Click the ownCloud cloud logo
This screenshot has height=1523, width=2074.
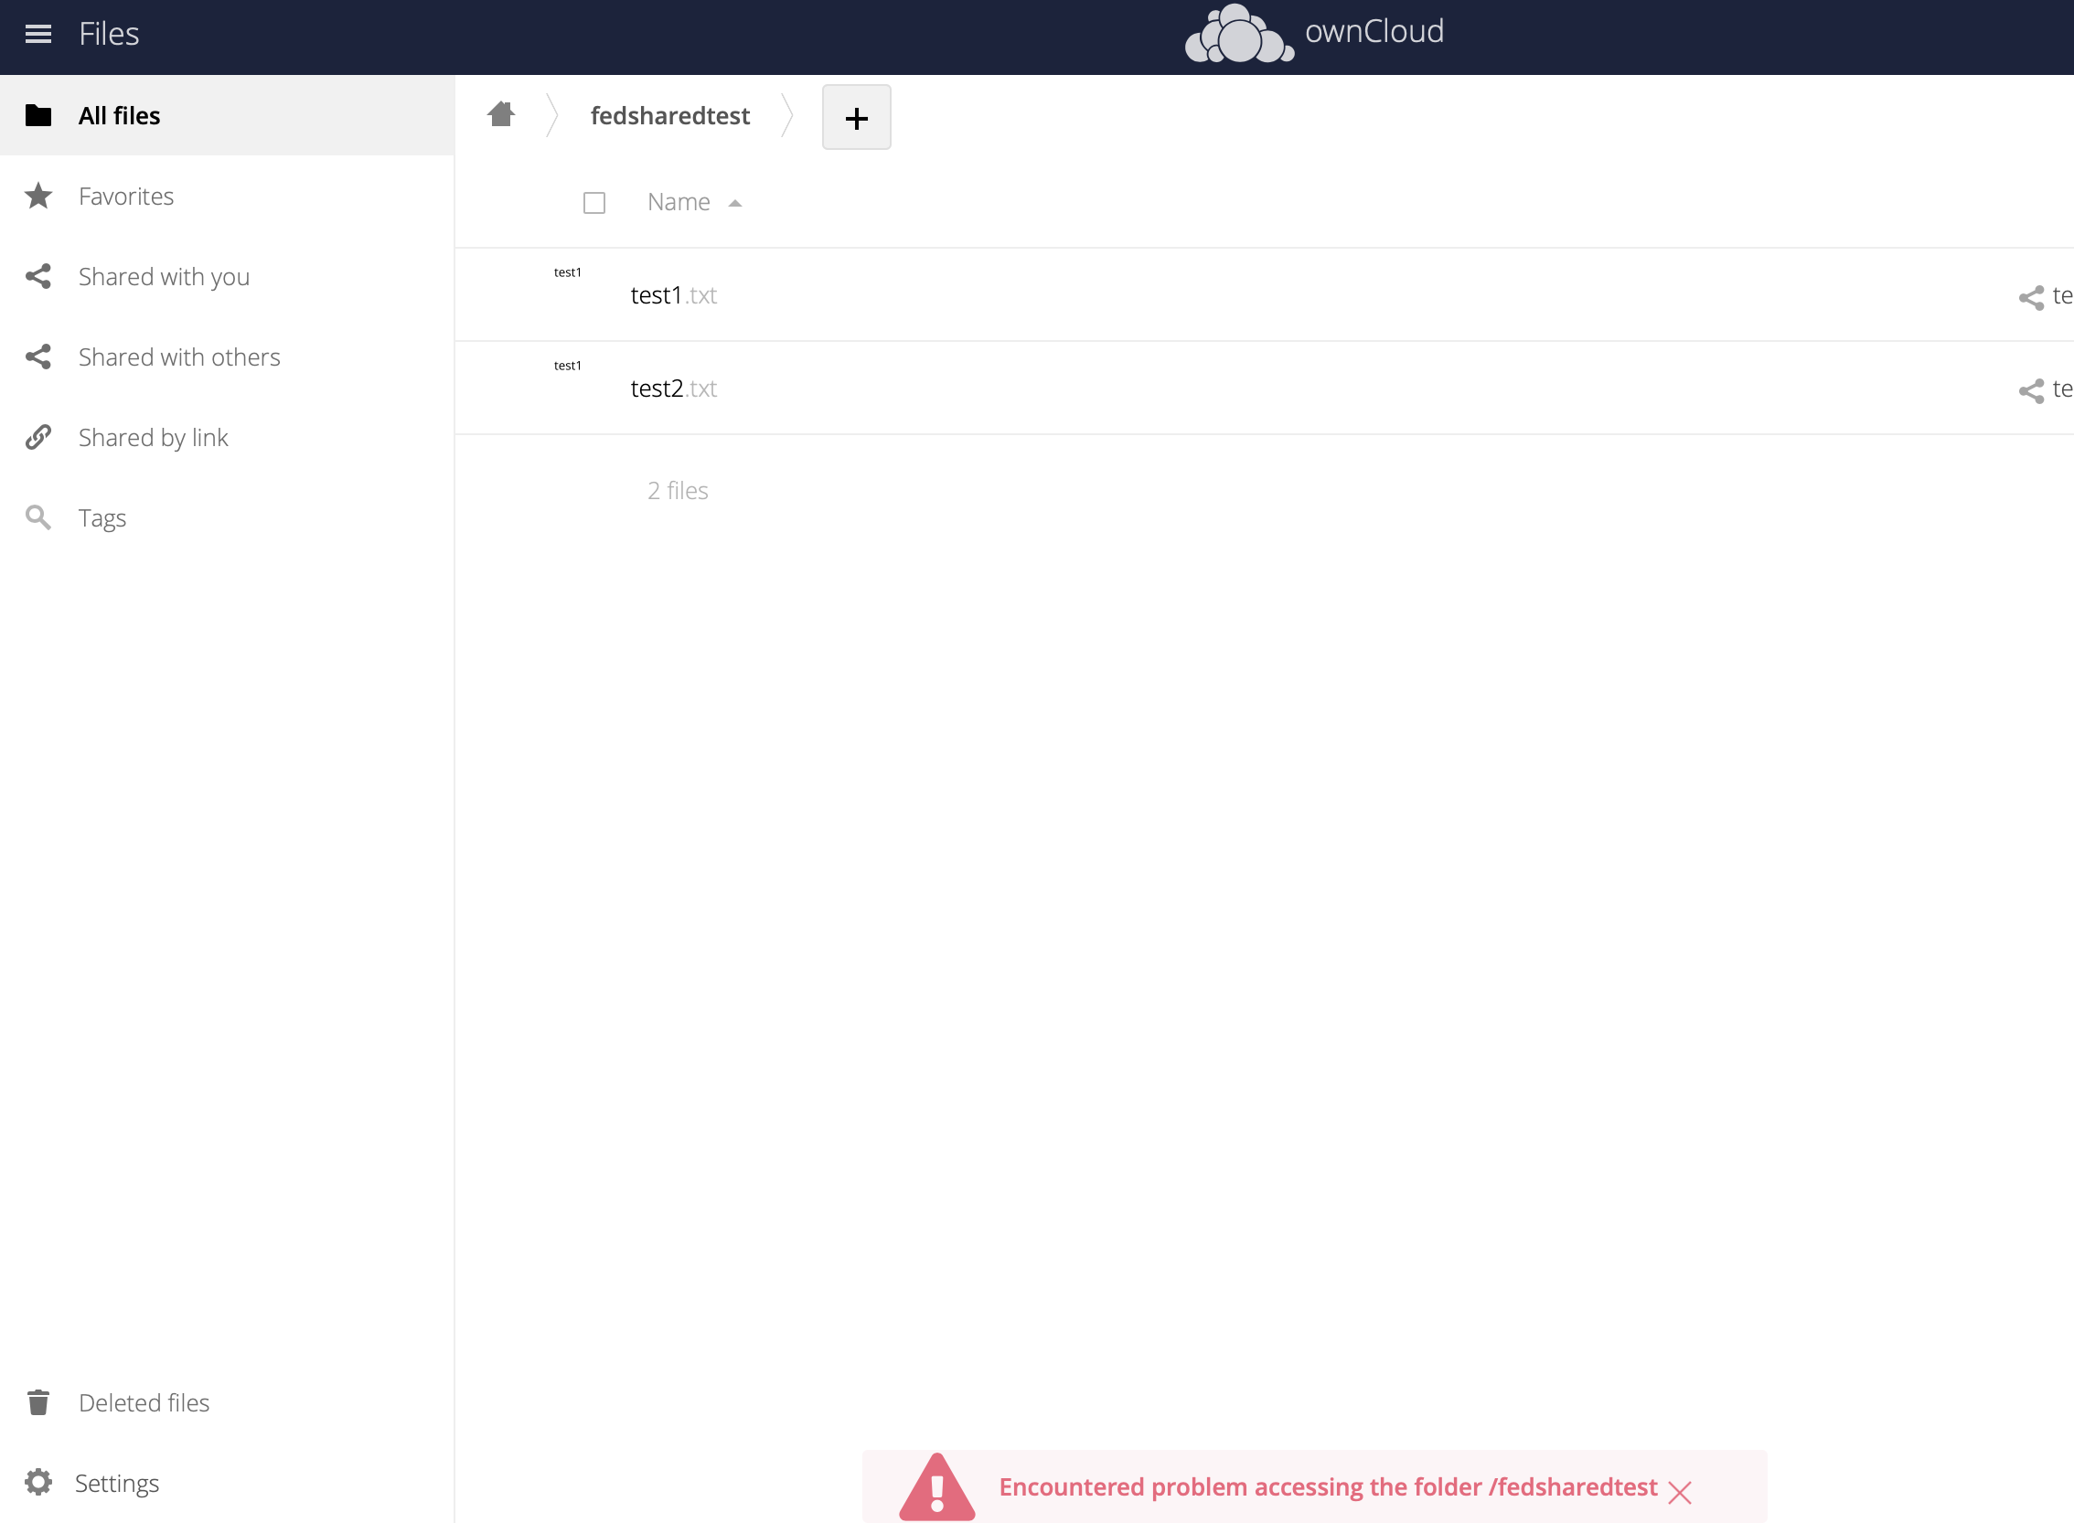click(x=1238, y=35)
